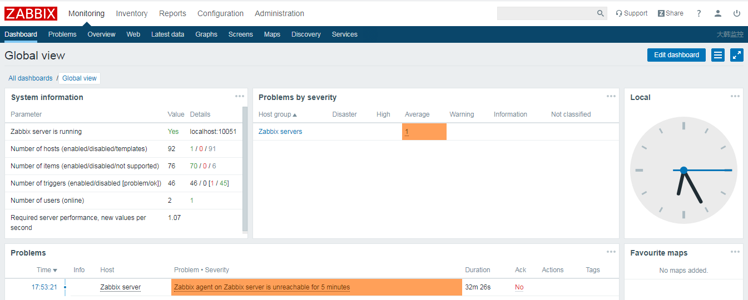Open the help question mark icon
Viewport: 748px width, 300px height.
699,13
